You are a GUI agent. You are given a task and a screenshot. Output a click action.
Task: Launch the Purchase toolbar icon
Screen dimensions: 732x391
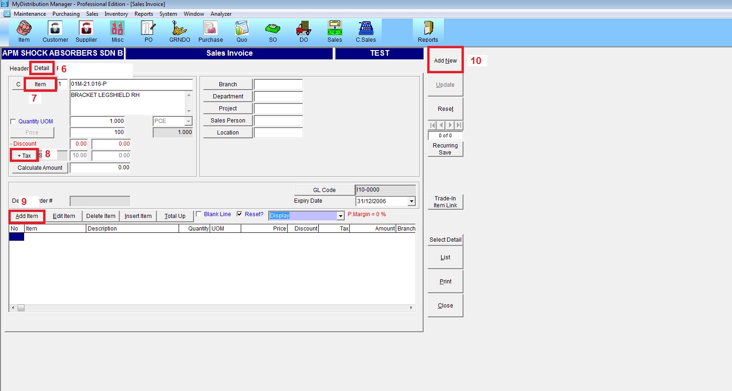click(x=211, y=31)
